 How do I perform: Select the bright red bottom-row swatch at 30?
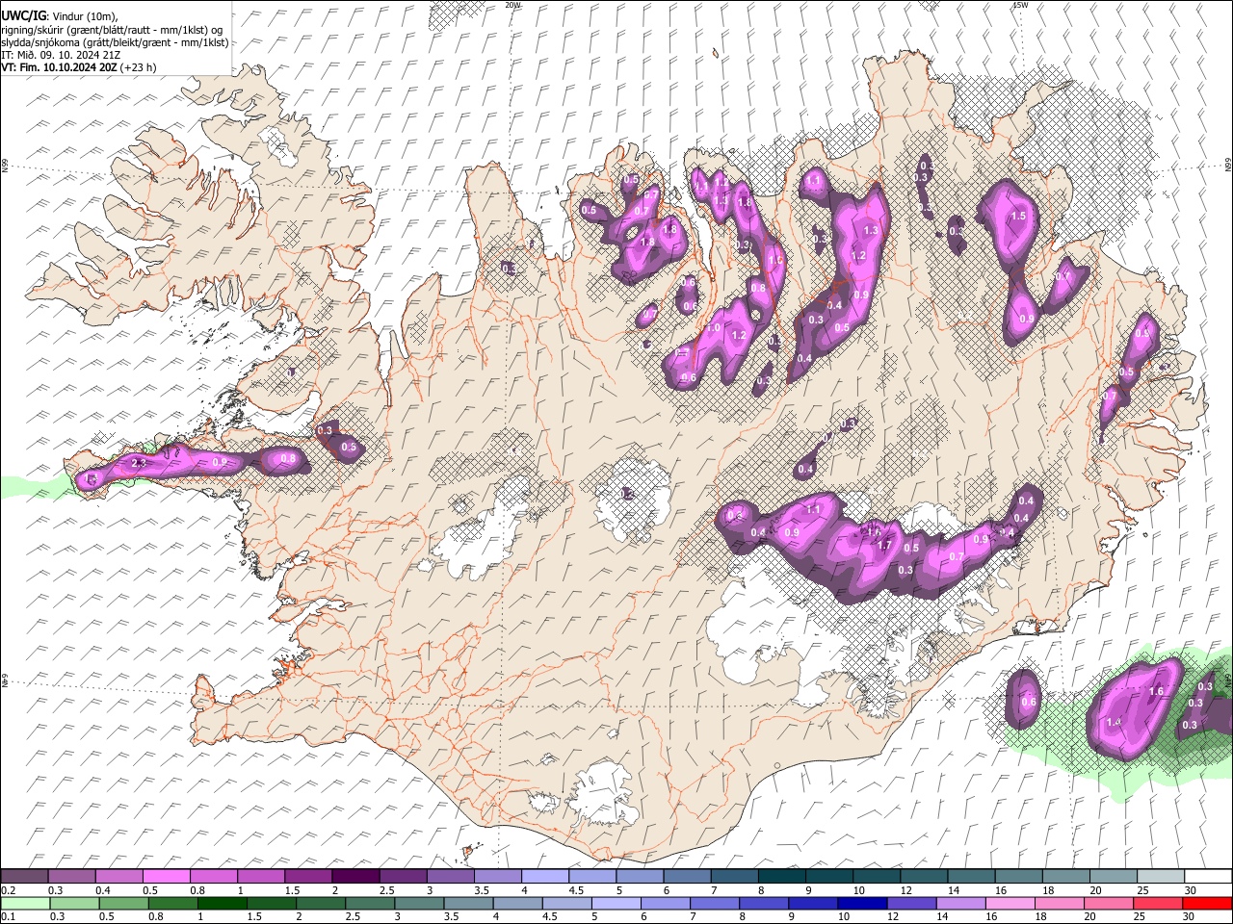[1208, 904]
